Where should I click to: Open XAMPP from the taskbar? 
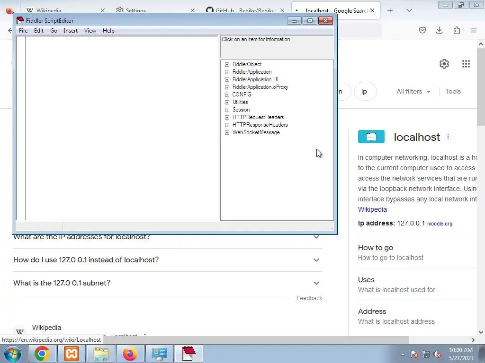(x=72, y=354)
